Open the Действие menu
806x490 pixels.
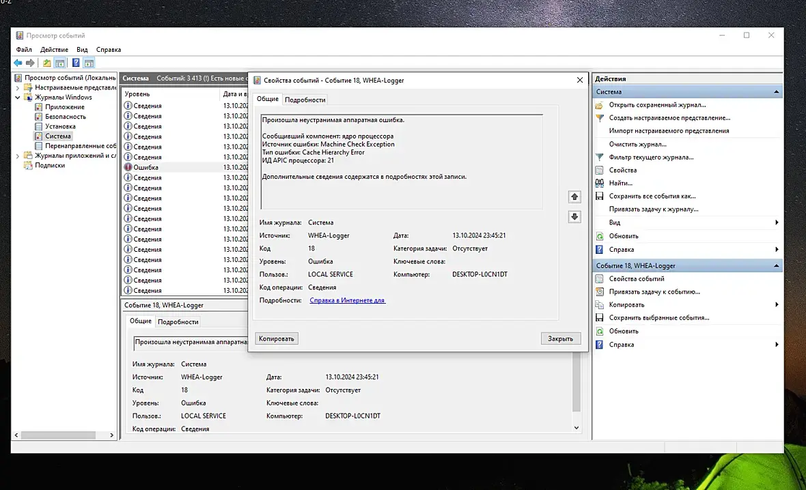(54, 50)
